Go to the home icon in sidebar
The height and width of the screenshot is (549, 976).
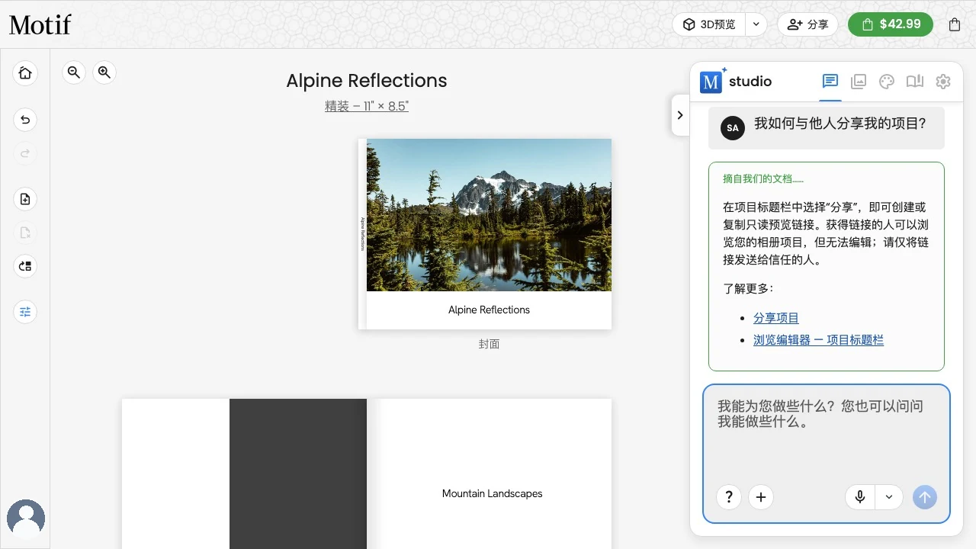point(25,73)
